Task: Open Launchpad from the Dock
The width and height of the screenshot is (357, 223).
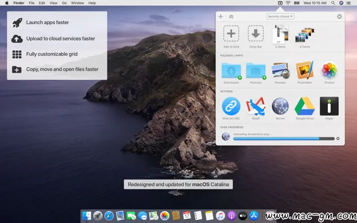Action: (x=98, y=216)
